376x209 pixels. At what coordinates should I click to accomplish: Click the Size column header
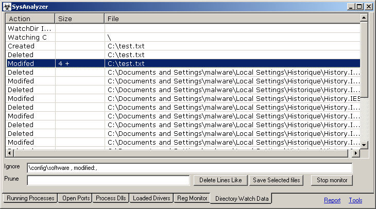pos(79,19)
